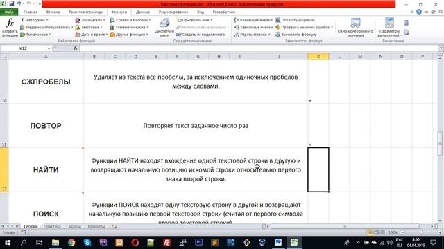Open the Финансовые functions list
This screenshot has width=444, height=249.
(35, 35)
